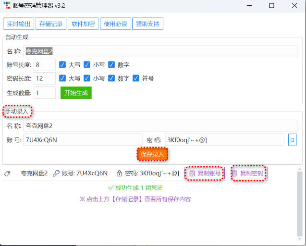This screenshot has width=306, height=246.
Task: Click the app logo icon in title bar
Action: pos(7,5)
